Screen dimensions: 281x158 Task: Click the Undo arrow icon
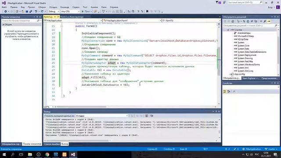pyautogui.click(x=36, y=11)
